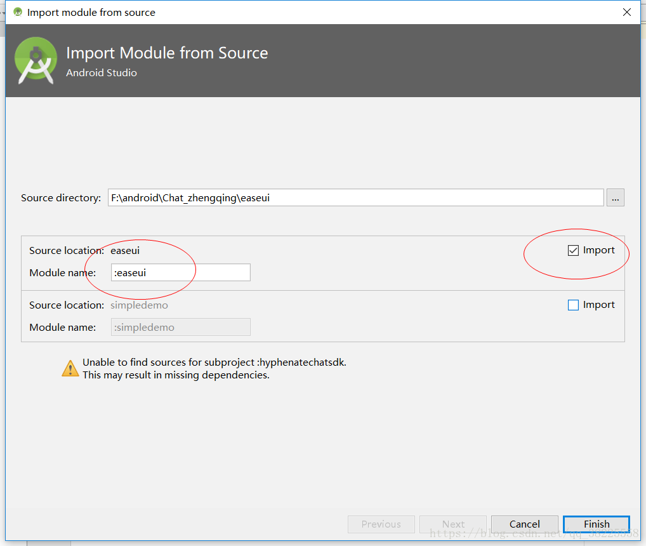Open the source directory browse button
The width and height of the screenshot is (646, 546).
(x=615, y=198)
